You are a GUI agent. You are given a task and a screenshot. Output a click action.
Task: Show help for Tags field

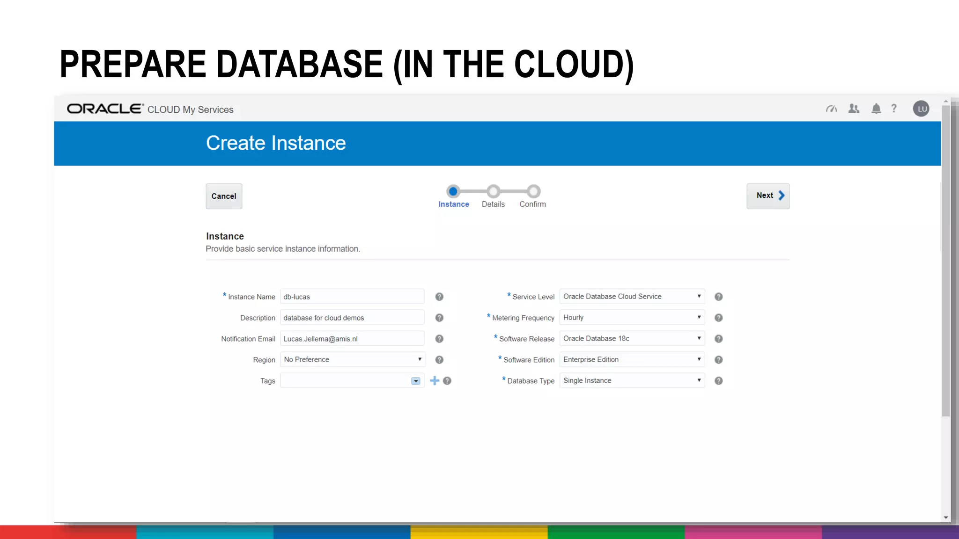click(447, 381)
